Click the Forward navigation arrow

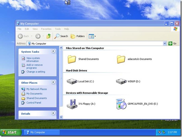pos(38,36)
